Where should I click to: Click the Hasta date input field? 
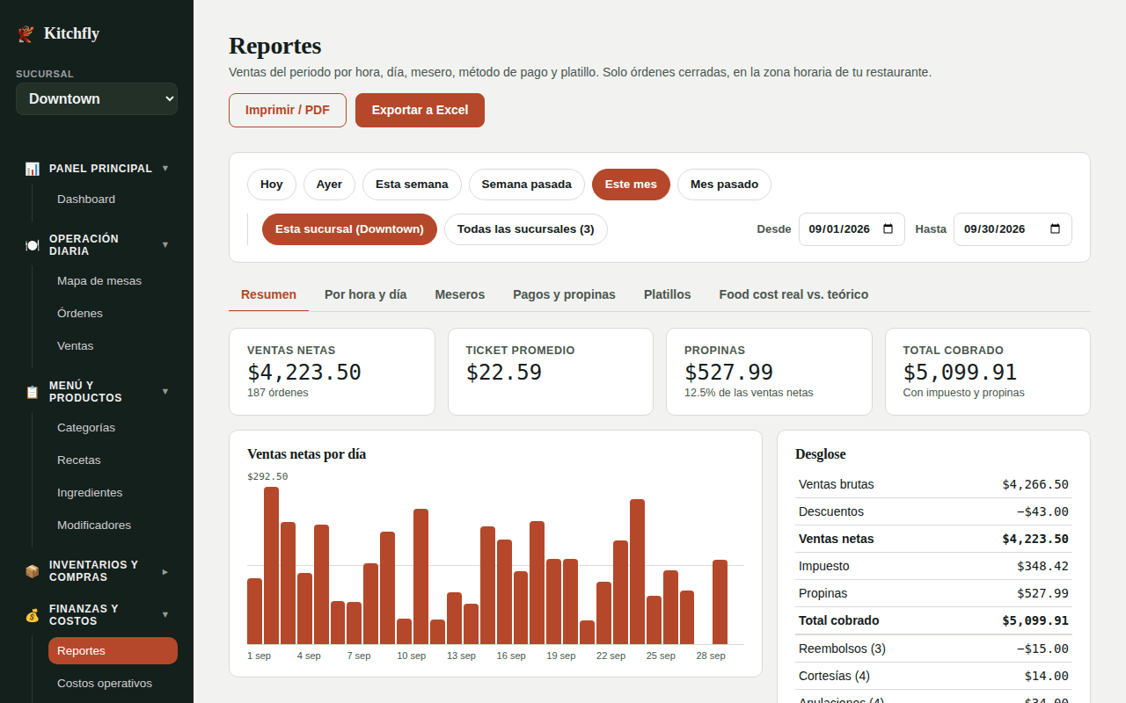(x=1013, y=229)
